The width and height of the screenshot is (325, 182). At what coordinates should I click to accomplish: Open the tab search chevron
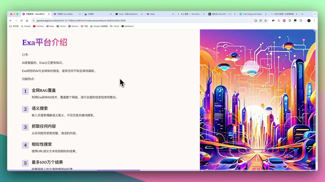point(315,14)
